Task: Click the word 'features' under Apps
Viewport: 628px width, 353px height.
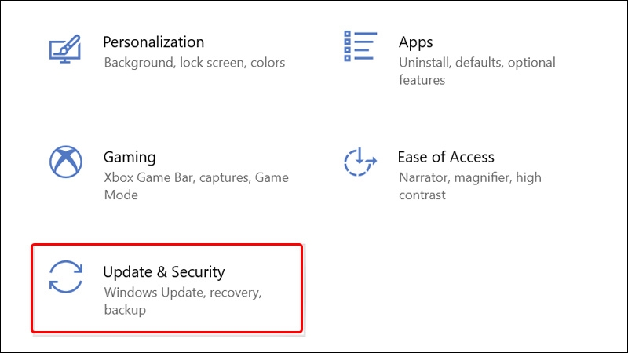Action: point(422,80)
